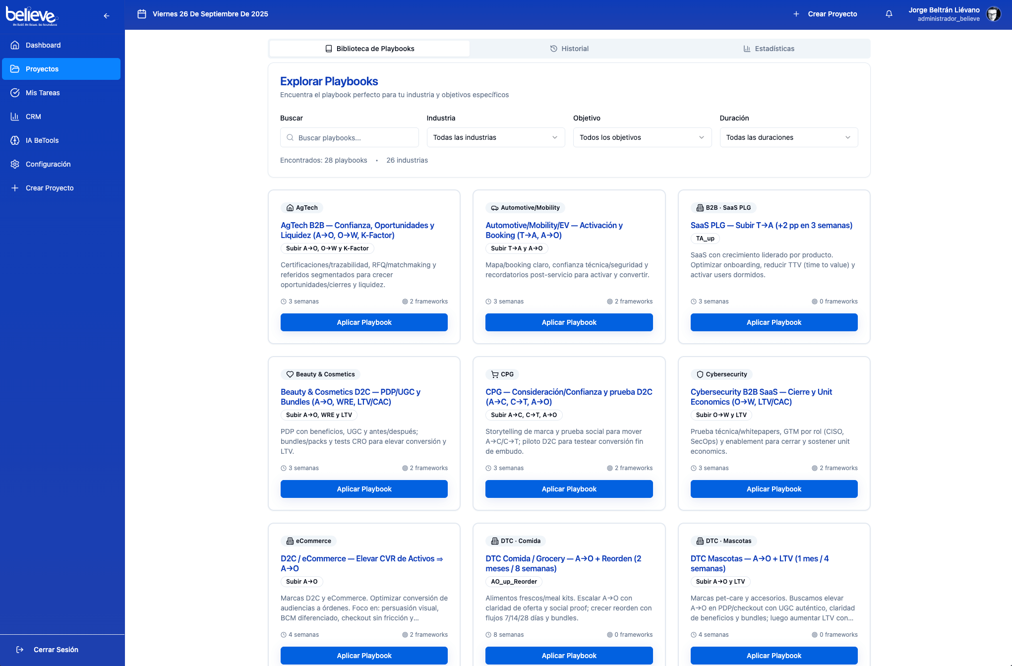Click the user avatar photo
This screenshot has width=1012, height=666.
coord(993,14)
